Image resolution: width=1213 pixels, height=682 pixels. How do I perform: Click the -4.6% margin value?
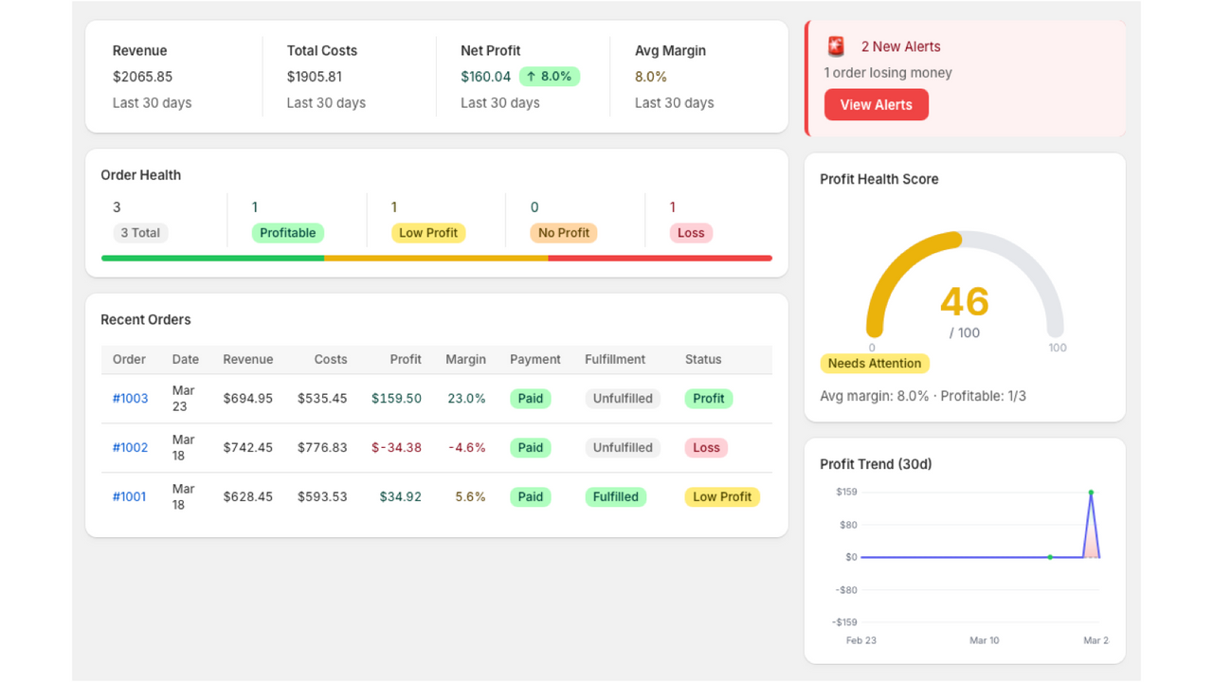click(x=466, y=448)
